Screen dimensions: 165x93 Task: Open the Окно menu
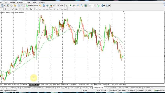pyautogui.click(x=35, y=2)
